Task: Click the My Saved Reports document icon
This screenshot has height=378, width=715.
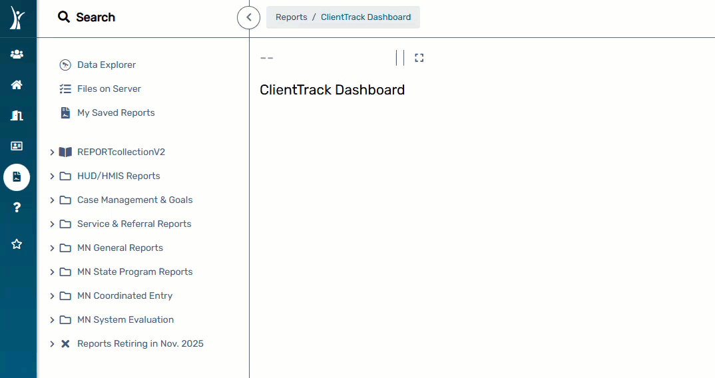Action: pos(65,112)
